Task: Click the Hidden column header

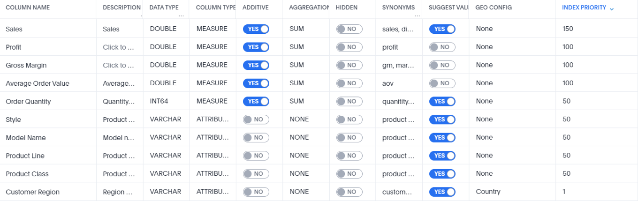Action: pos(346,8)
